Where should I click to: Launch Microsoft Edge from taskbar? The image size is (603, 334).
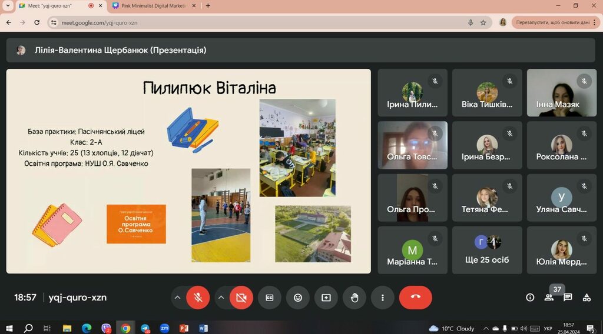click(87, 328)
